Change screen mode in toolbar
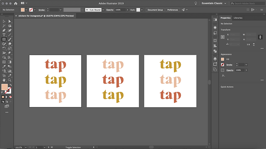This screenshot has height=149, width=266. (7, 107)
